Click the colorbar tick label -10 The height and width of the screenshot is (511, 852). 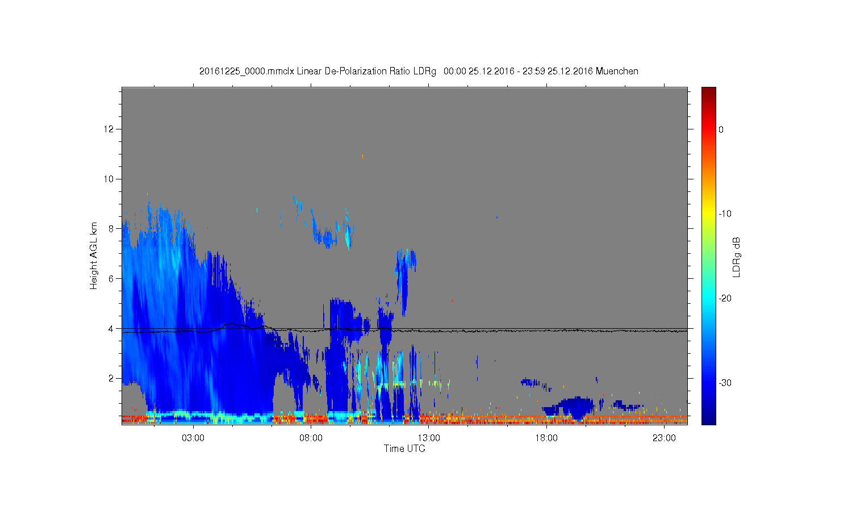coord(725,214)
